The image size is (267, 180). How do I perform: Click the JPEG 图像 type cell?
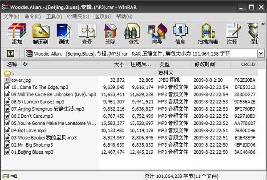point(169,80)
